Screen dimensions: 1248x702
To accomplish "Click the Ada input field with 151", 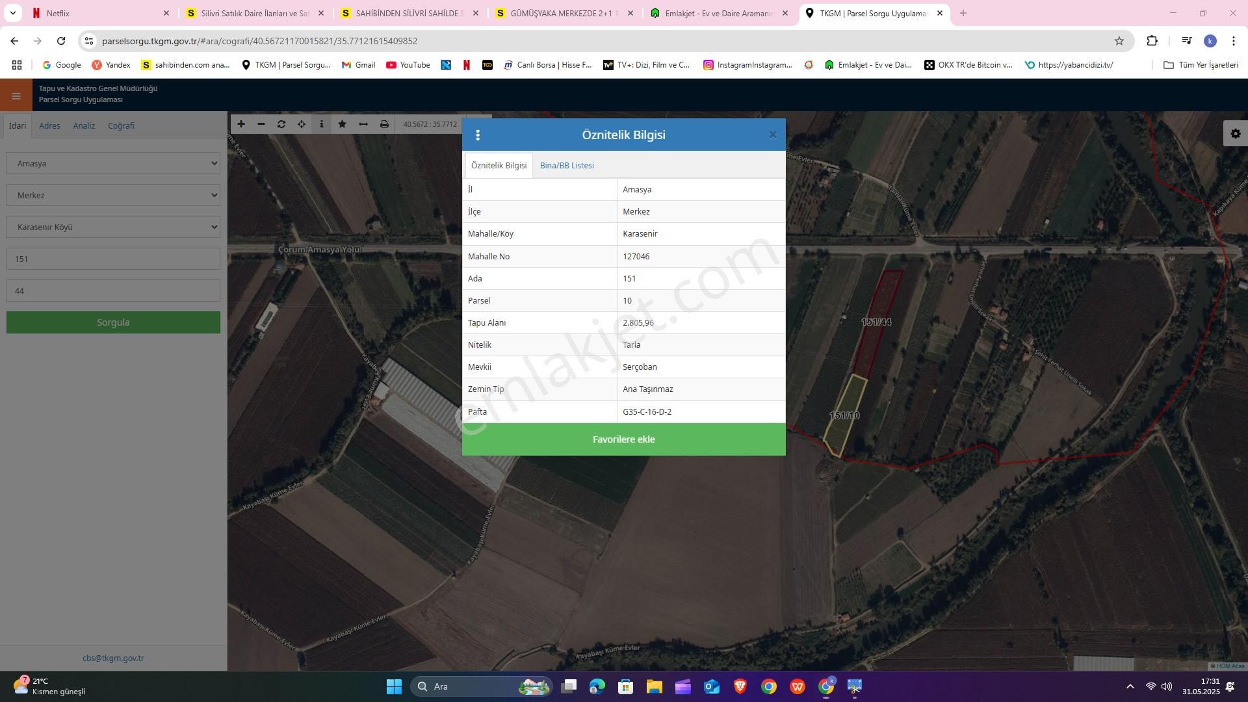I will pyautogui.click(x=113, y=259).
